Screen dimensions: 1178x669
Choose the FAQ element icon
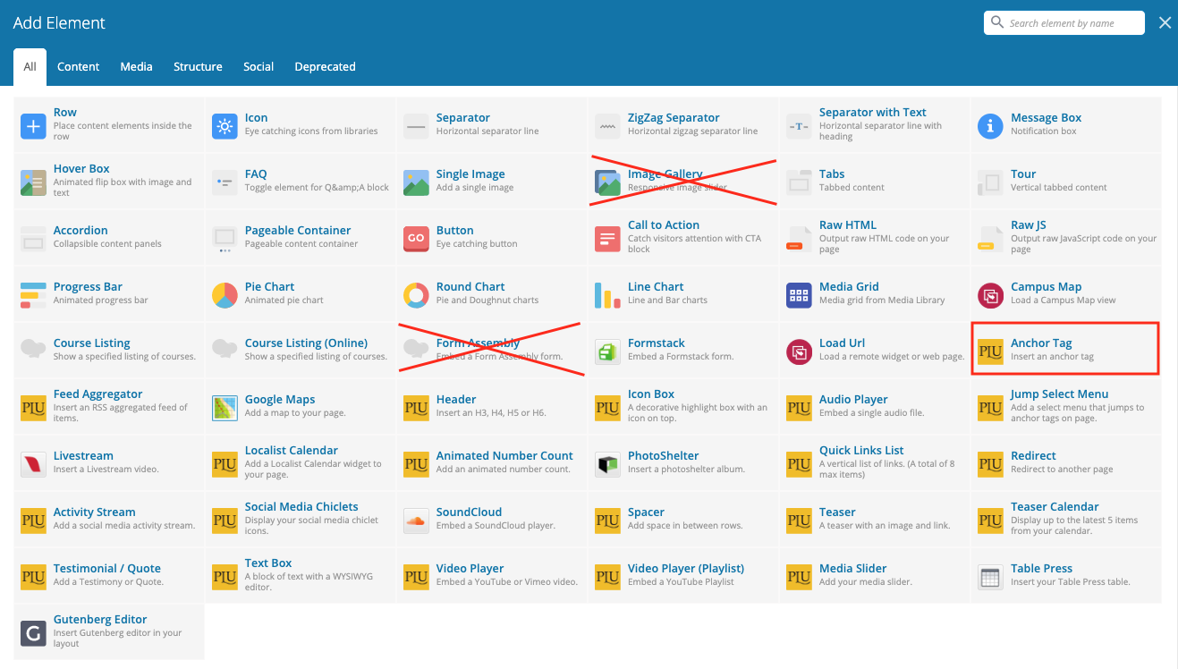pos(225,182)
